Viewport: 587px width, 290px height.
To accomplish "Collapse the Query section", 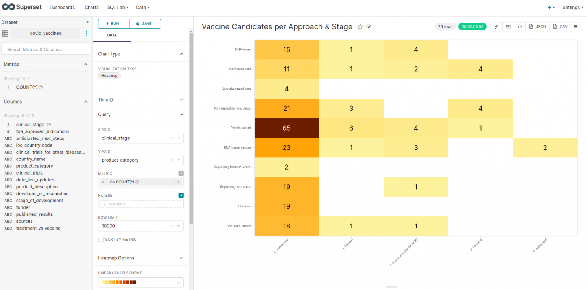I will [x=182, y=115].
